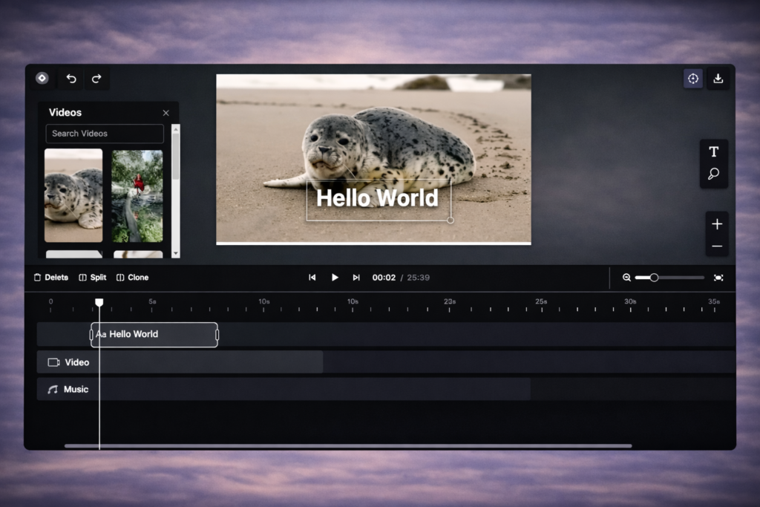Viewport: 760px width, 507px height.
Task: Close the Videos panel
Action: tap(166, 113)
